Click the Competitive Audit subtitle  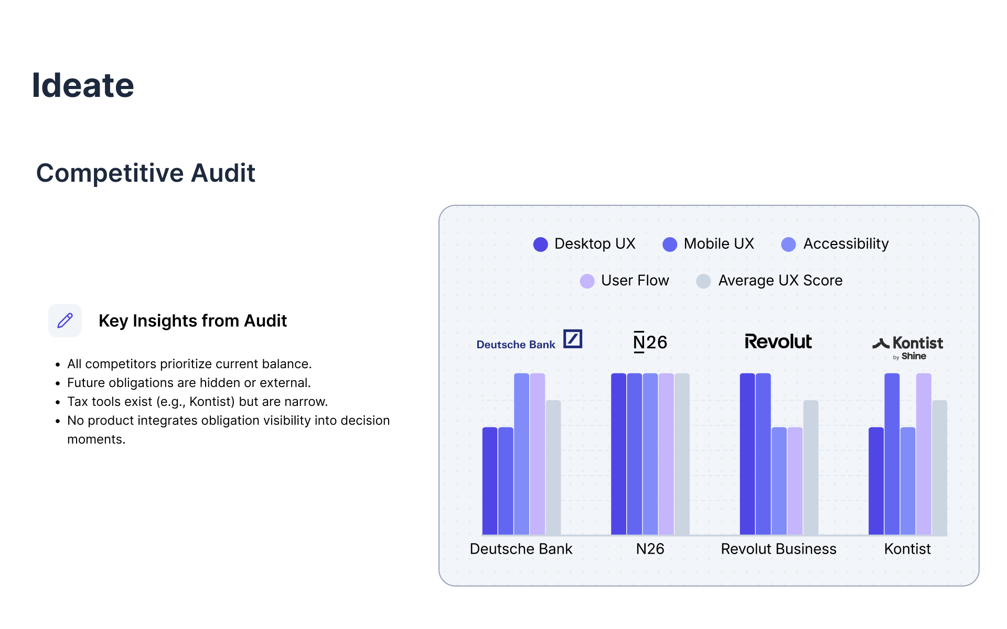point(146,173)
